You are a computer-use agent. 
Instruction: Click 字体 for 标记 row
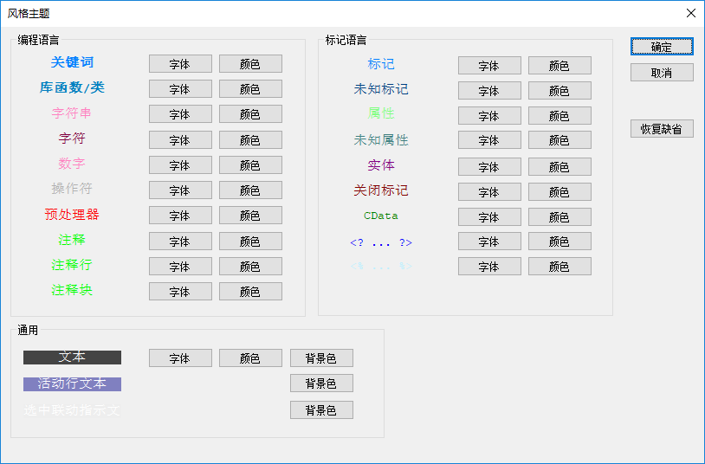pyautogui.click(x=489, y=66)
